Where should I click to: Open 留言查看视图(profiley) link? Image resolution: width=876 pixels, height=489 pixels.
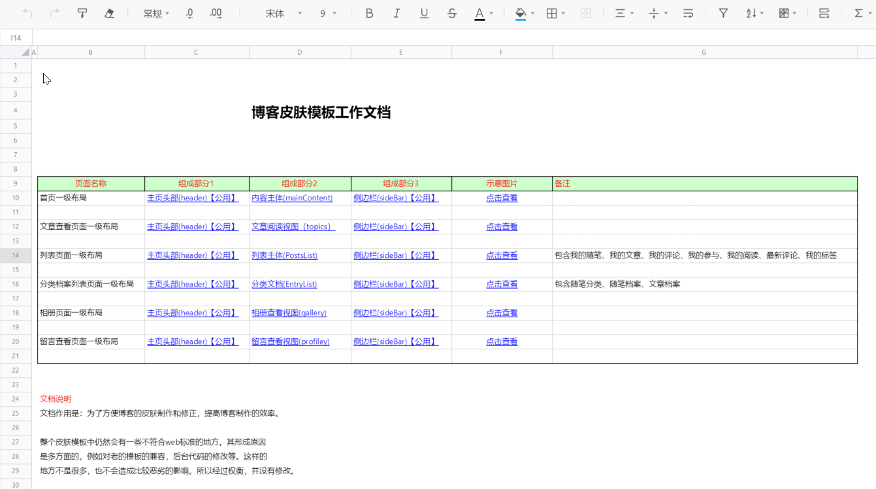coord(291,341)
